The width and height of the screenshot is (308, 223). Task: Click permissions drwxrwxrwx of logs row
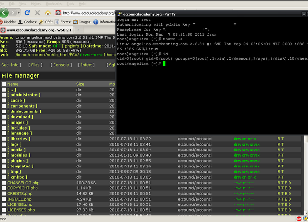(247, 145)
